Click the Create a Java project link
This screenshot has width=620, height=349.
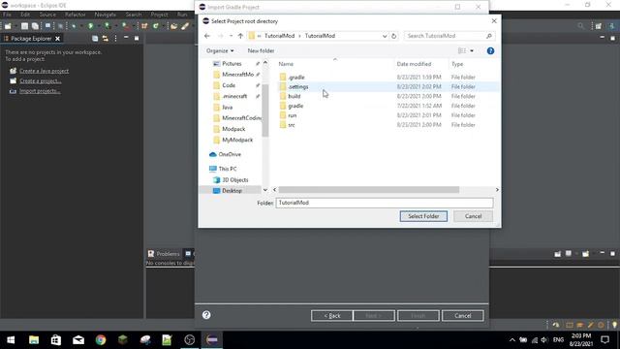pyautogui.click(x=45, y=71)
